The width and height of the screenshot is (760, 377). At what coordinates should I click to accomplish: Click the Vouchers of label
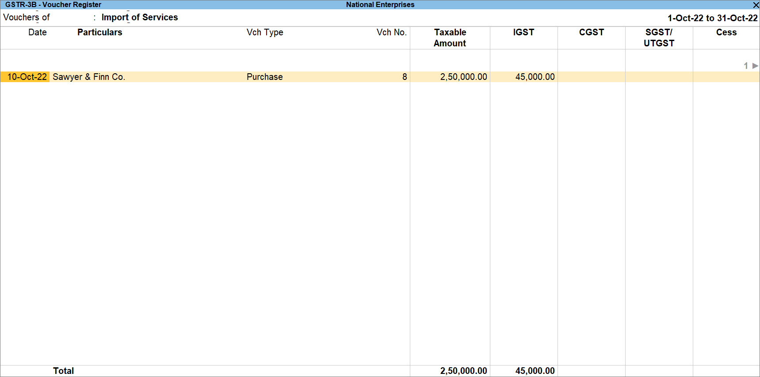pyautogui.click(x=27, y=17)
